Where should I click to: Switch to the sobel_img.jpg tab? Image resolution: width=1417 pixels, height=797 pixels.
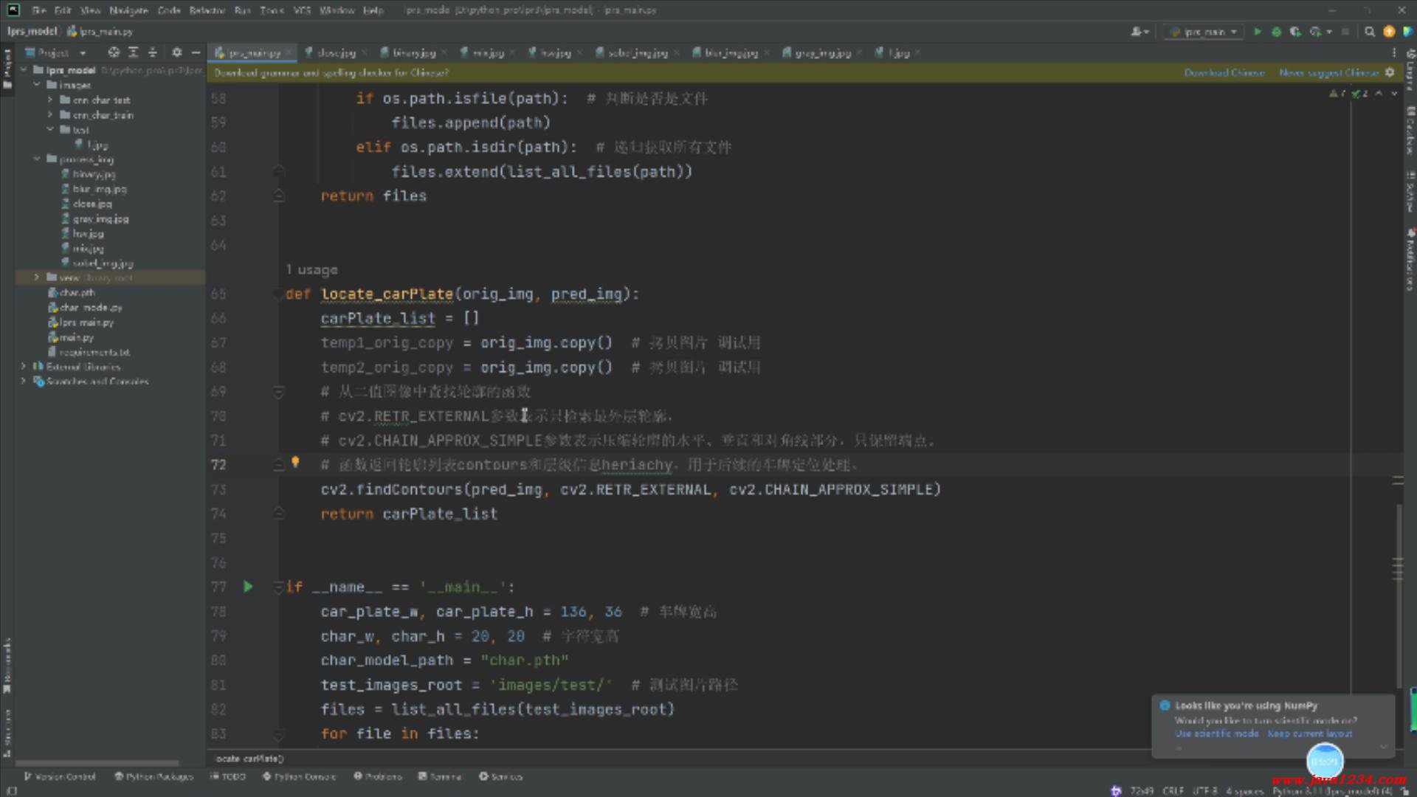(636, 53)
